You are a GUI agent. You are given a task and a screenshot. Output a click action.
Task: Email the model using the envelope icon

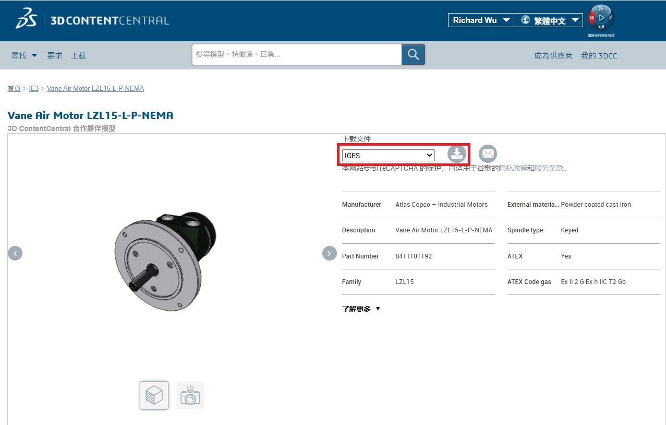(488, 154)
